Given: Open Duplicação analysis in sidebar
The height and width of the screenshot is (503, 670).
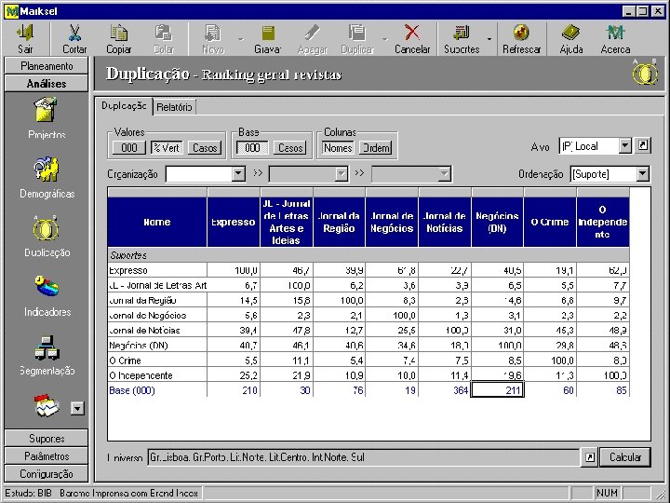Looking at the screenshot, I should (x=47, y=236).
